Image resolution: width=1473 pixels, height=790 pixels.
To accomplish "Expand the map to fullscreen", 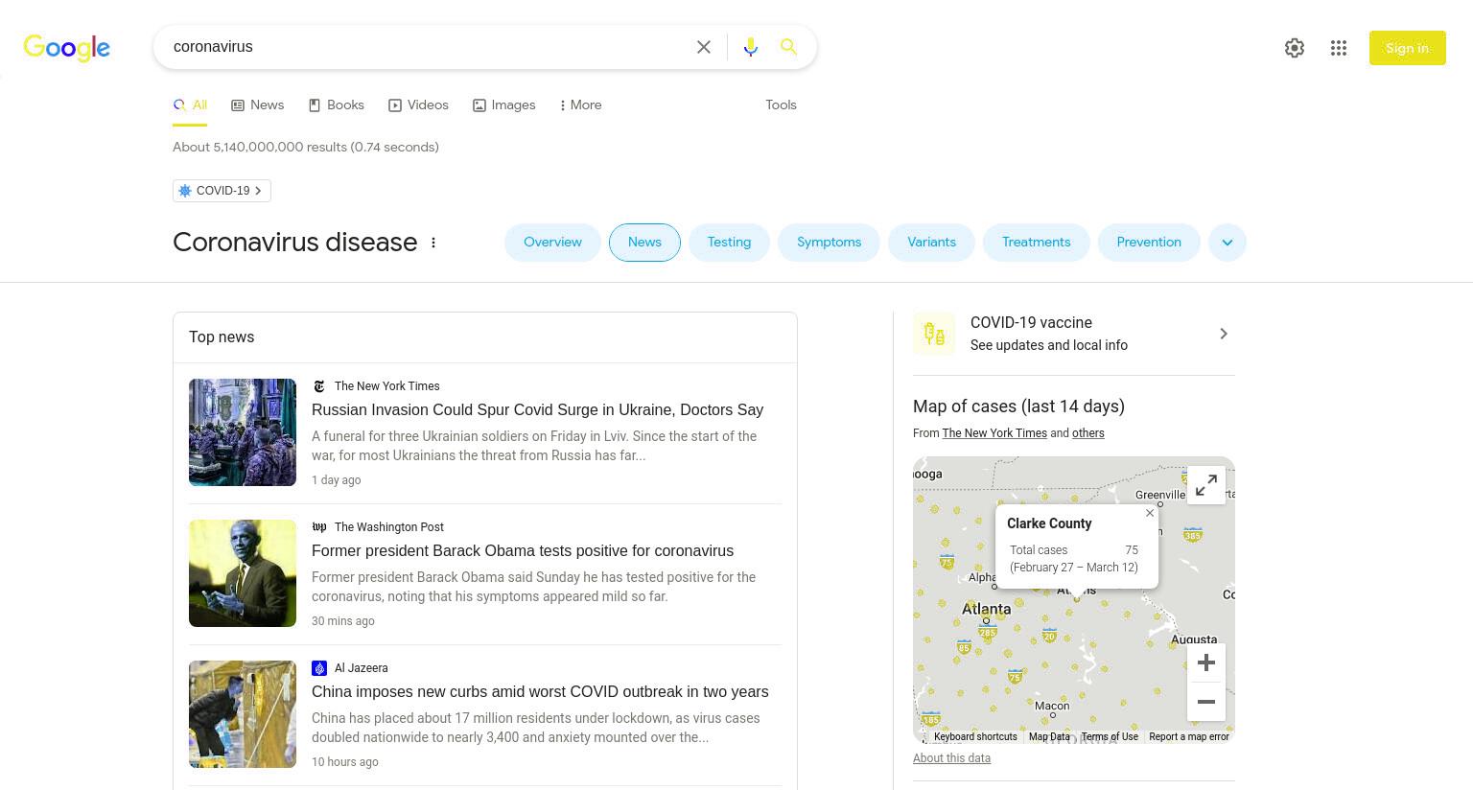I will coord(1206,486).
